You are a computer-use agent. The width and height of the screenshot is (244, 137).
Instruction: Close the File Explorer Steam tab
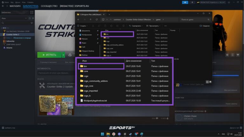pos(104,15)
